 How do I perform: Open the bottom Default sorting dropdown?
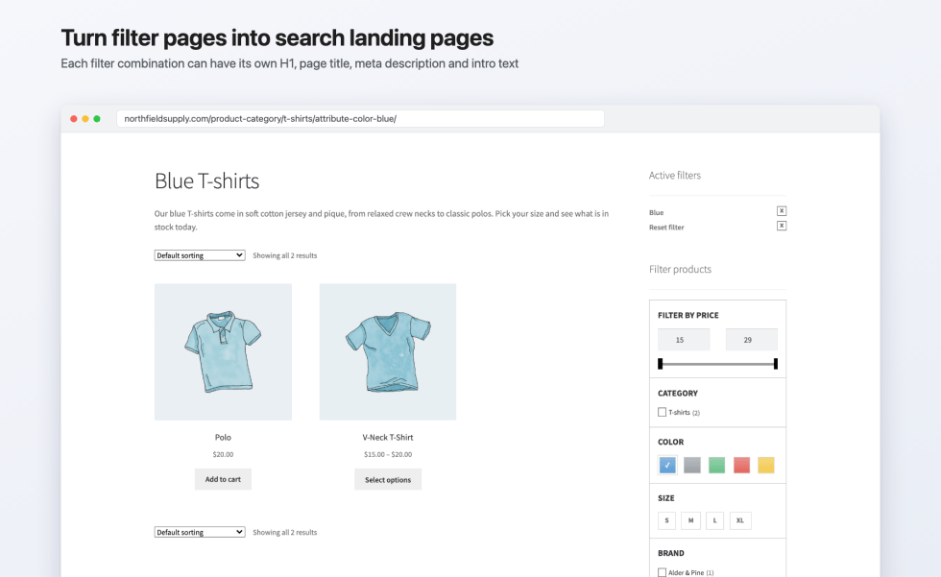(x=200, y=532)
